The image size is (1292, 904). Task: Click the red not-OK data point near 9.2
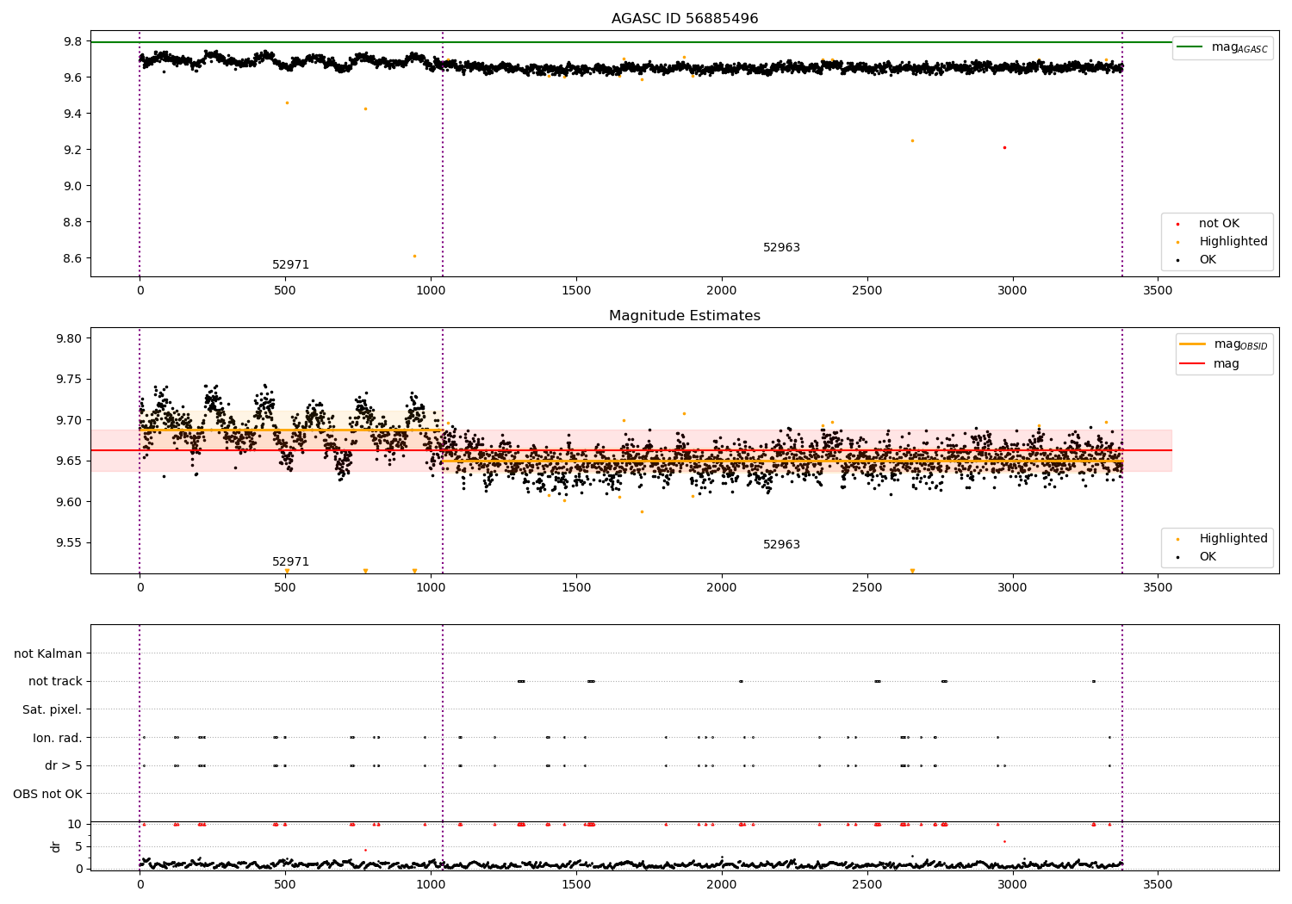1004,147
